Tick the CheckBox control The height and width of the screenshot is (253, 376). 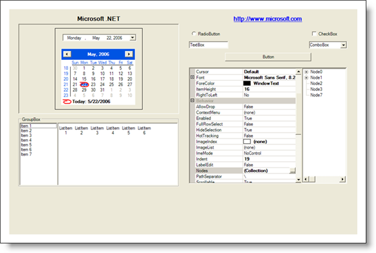point(314,33)
